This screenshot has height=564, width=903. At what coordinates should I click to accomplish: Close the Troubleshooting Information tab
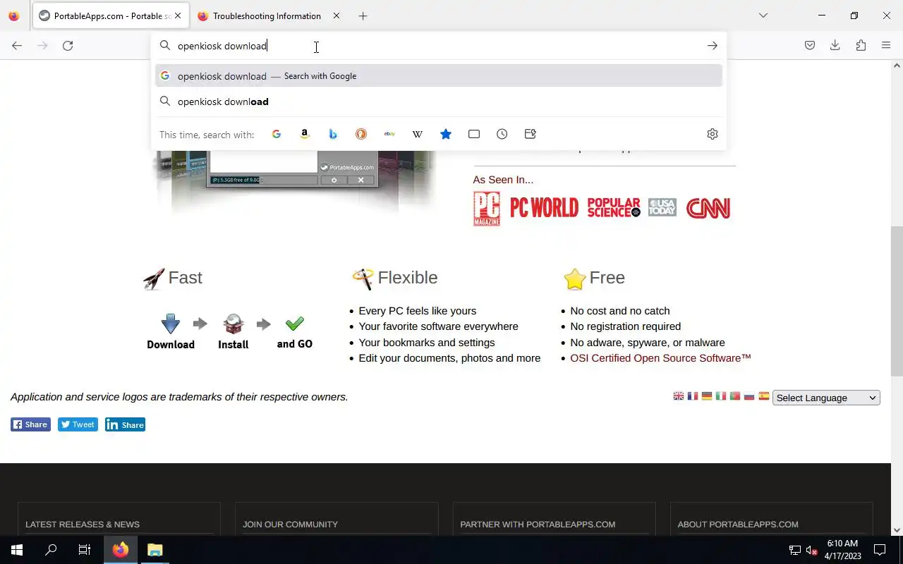pyautogui.click(x=336, y=16)
